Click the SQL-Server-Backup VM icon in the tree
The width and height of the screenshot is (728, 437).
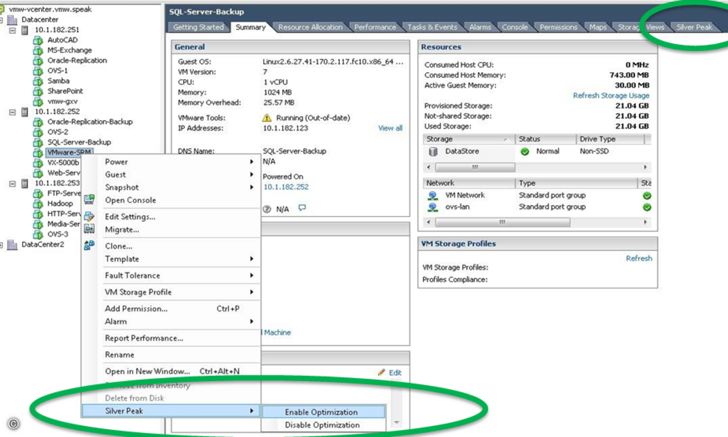[38, 143]
